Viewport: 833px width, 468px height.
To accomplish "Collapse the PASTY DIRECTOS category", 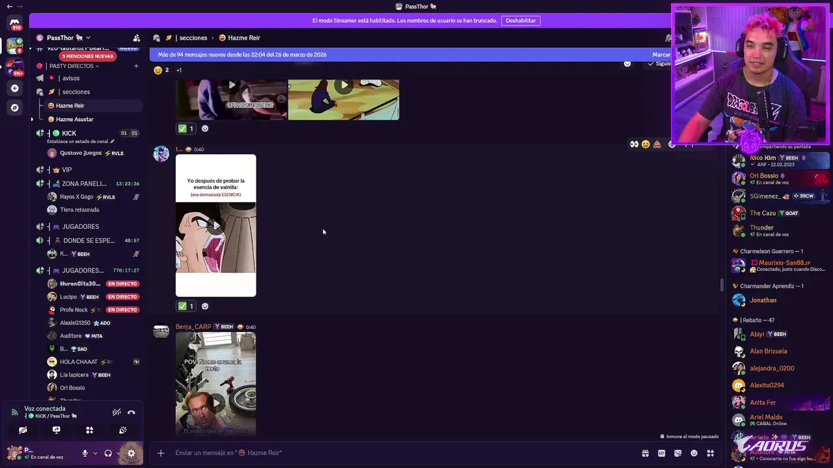I will pos(73,66).
